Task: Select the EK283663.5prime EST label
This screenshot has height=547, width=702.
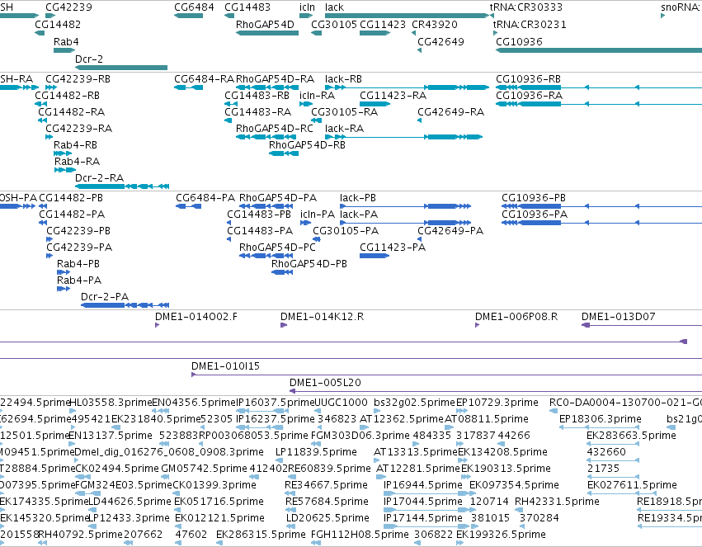Action: coord(631,435)
